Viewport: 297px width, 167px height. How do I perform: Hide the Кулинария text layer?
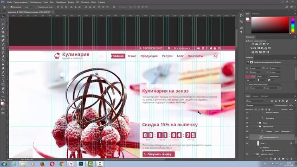[247, 118]
